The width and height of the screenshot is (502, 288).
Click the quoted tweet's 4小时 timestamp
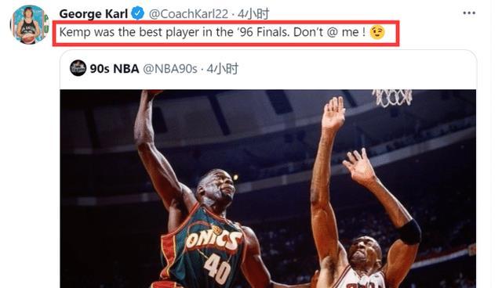coord(223,69)
